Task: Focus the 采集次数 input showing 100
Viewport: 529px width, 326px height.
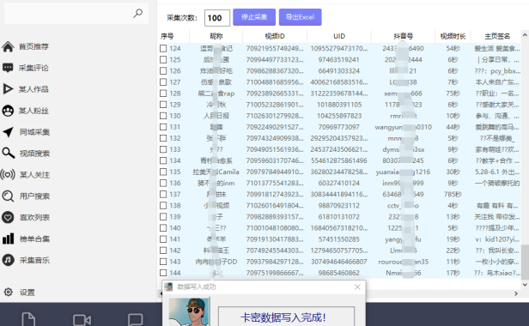Action: pos(217,18)
